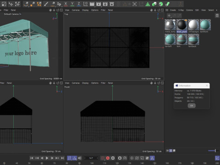Decrease current frame with left arrow
The width and height of the screenshot is (220, 165).
tap(85, 158)
